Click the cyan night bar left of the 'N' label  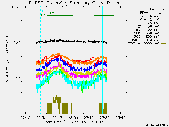point(31,11)
